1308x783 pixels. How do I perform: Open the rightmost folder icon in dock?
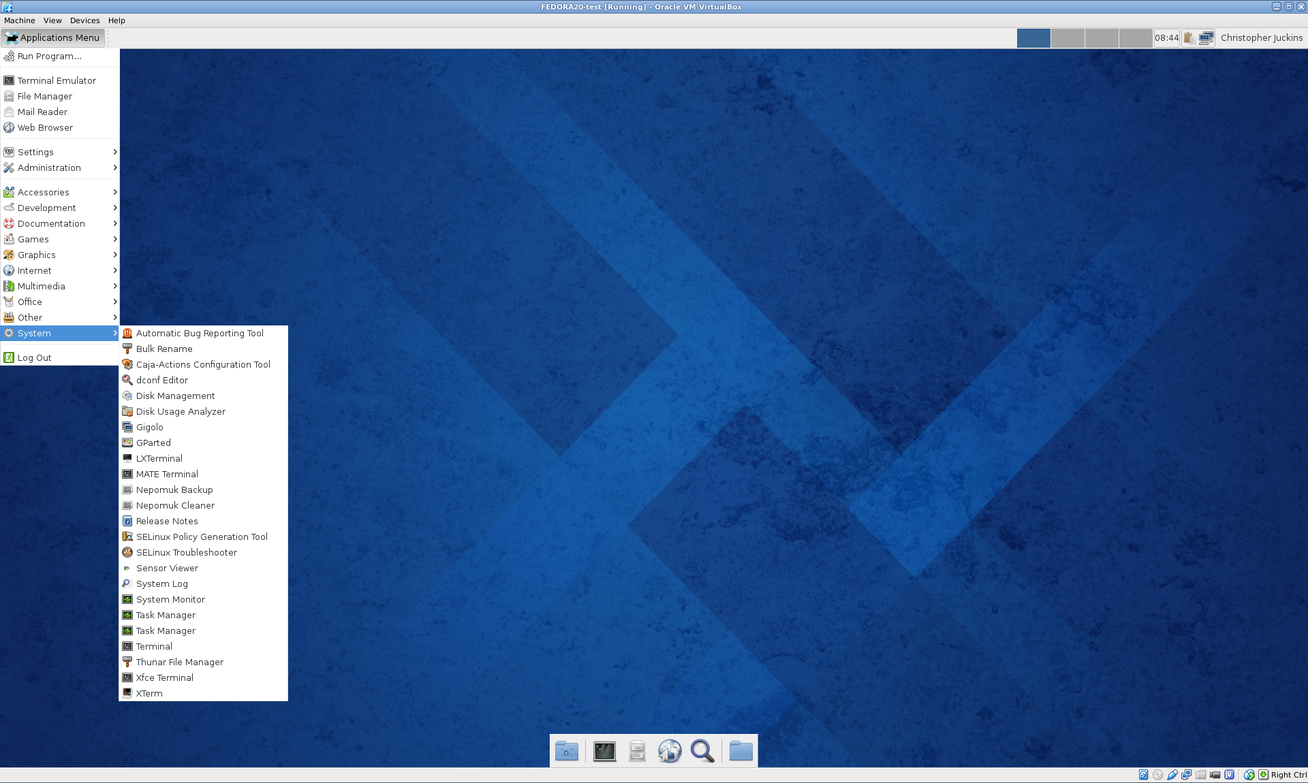coord(741,751)
